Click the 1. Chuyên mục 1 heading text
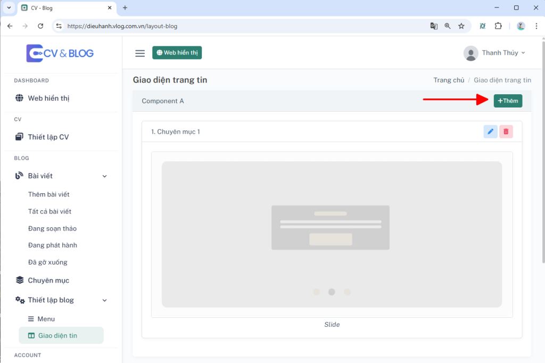 [x=176, y=132]
